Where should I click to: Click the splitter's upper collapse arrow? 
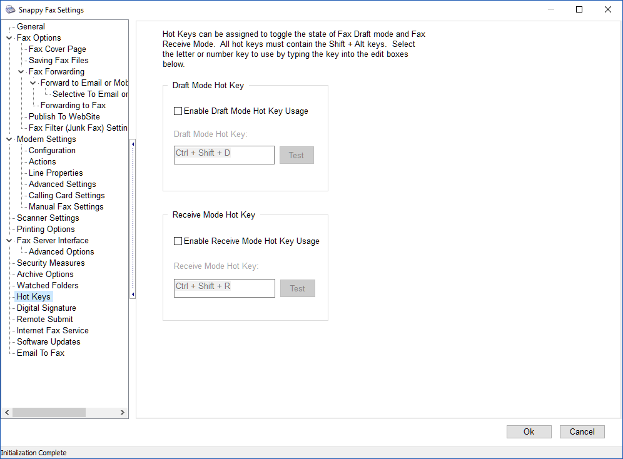(x=133, y=144)
